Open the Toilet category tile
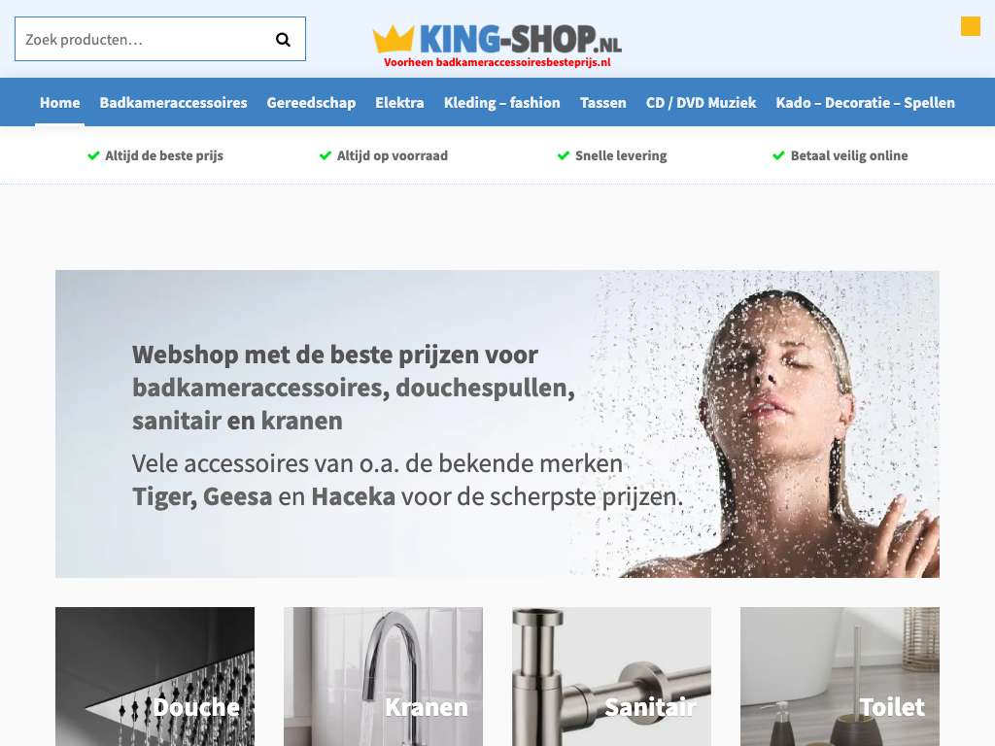This screenshot has height=746, width=995. click(841, 676)
